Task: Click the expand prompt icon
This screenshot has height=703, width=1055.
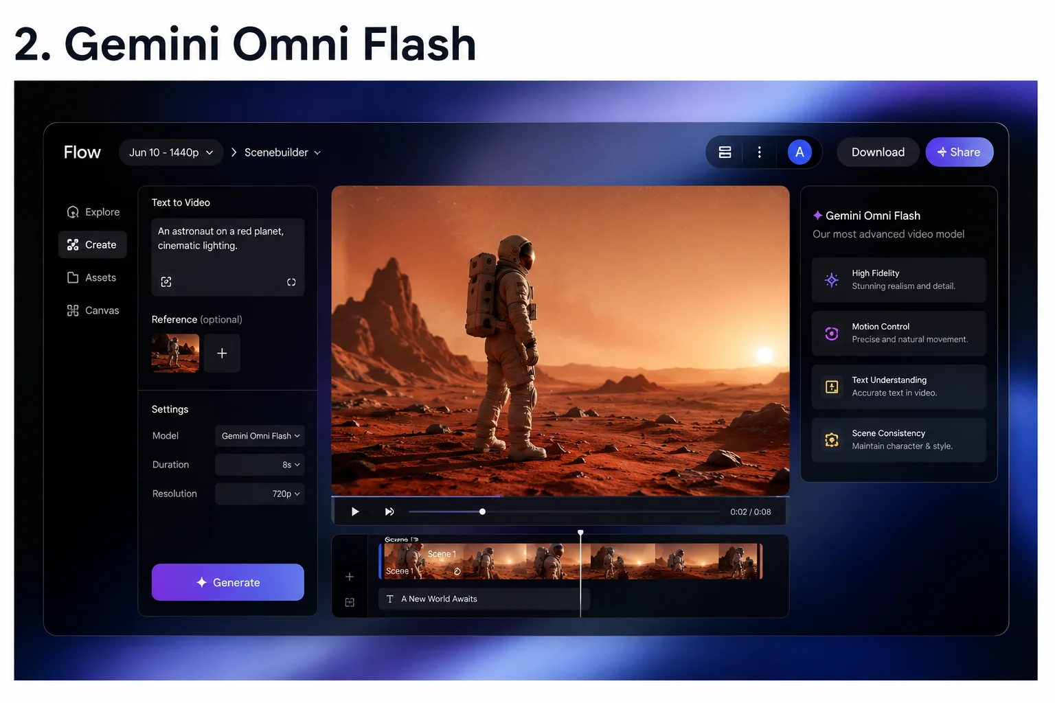Action: click(291, 282)
